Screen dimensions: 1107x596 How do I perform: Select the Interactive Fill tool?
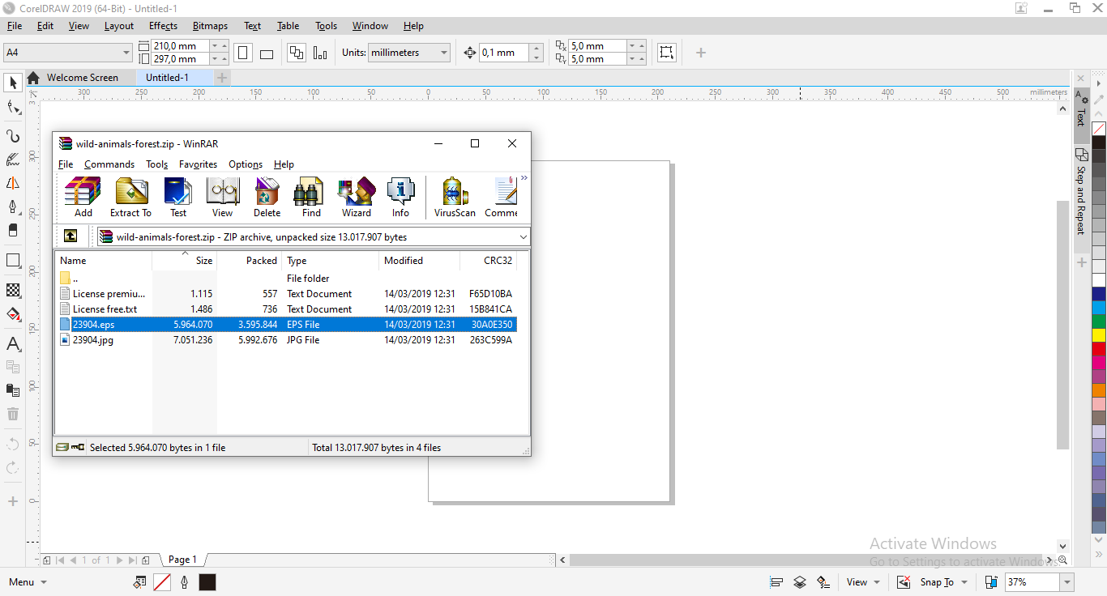pos(13,314)
